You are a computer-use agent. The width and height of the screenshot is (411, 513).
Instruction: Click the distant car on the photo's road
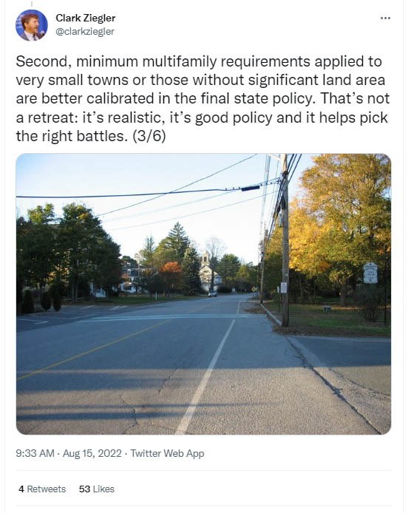pyautogui.click(x=212, y=293)
